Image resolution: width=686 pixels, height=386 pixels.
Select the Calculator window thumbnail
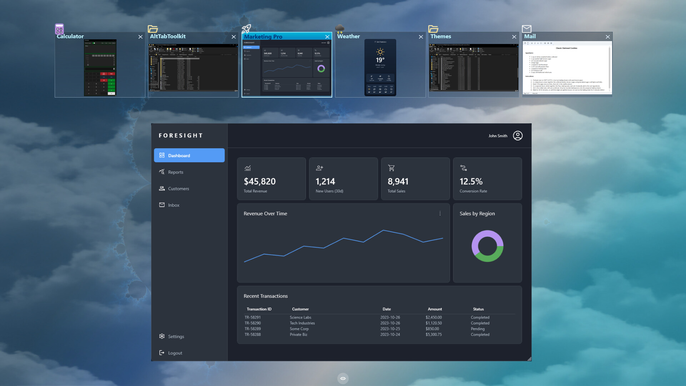[100, 67]
